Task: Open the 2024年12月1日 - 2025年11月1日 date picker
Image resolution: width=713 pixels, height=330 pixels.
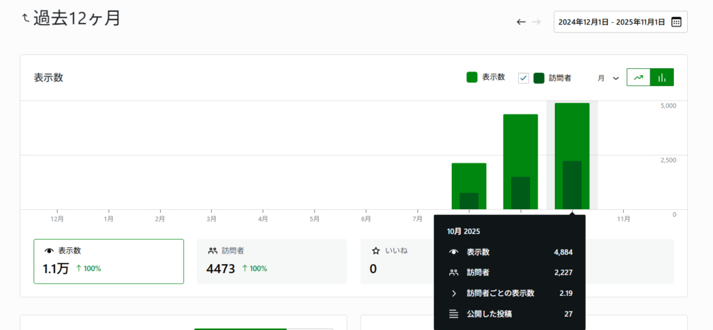Action: click(613, 22)
